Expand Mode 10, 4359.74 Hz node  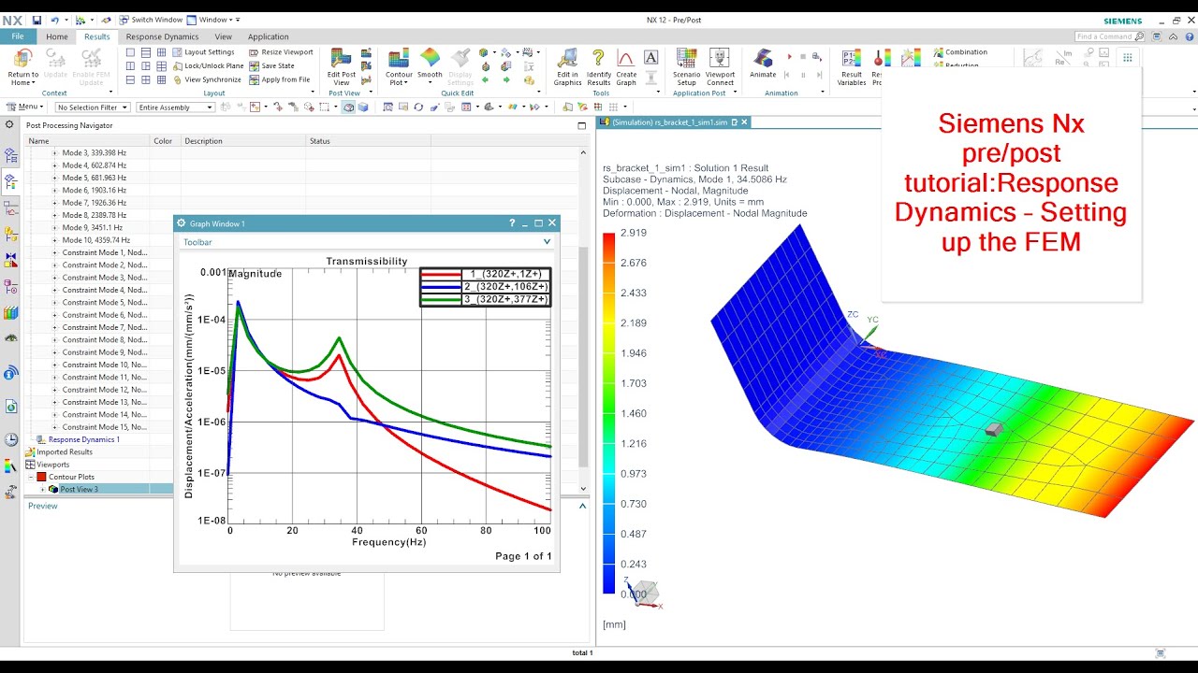point(54,240)
